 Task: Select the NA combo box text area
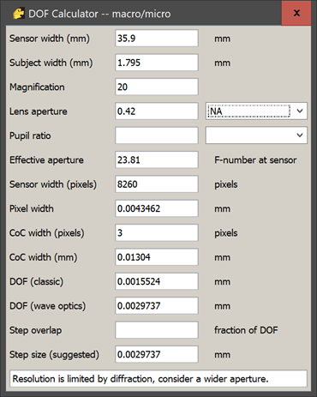pos(249,111)
